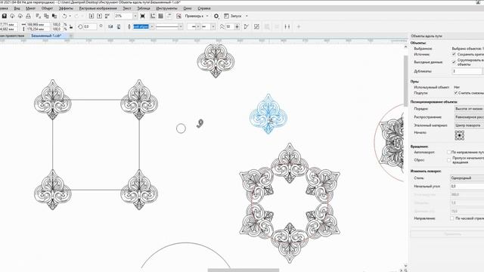Viewport: 484px width, 272px height.
Task: Open the Справка menu
Action: click(x=204, y=8)
